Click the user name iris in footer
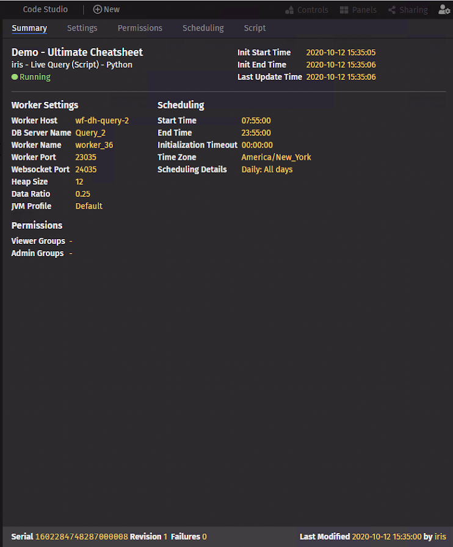Viewport: 453px width, 547px height. 440,537
